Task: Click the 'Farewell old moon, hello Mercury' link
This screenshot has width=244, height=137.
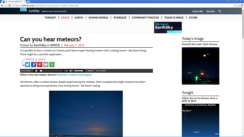Action: 200,44
